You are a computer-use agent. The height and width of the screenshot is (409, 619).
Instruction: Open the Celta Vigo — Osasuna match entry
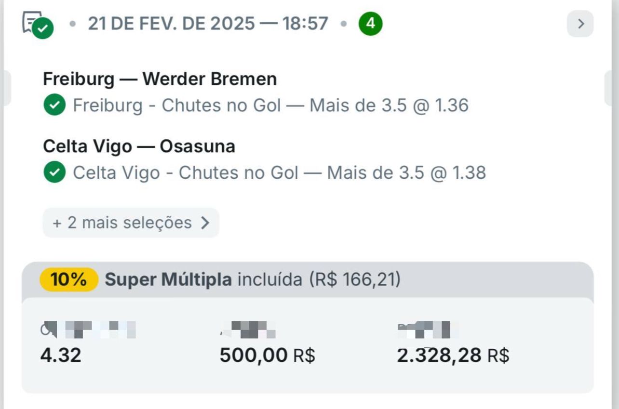tap(139, 146)
